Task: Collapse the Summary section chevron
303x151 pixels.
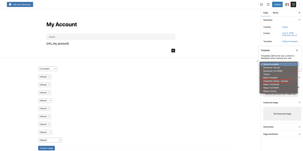Action: (x=299, y=20)
